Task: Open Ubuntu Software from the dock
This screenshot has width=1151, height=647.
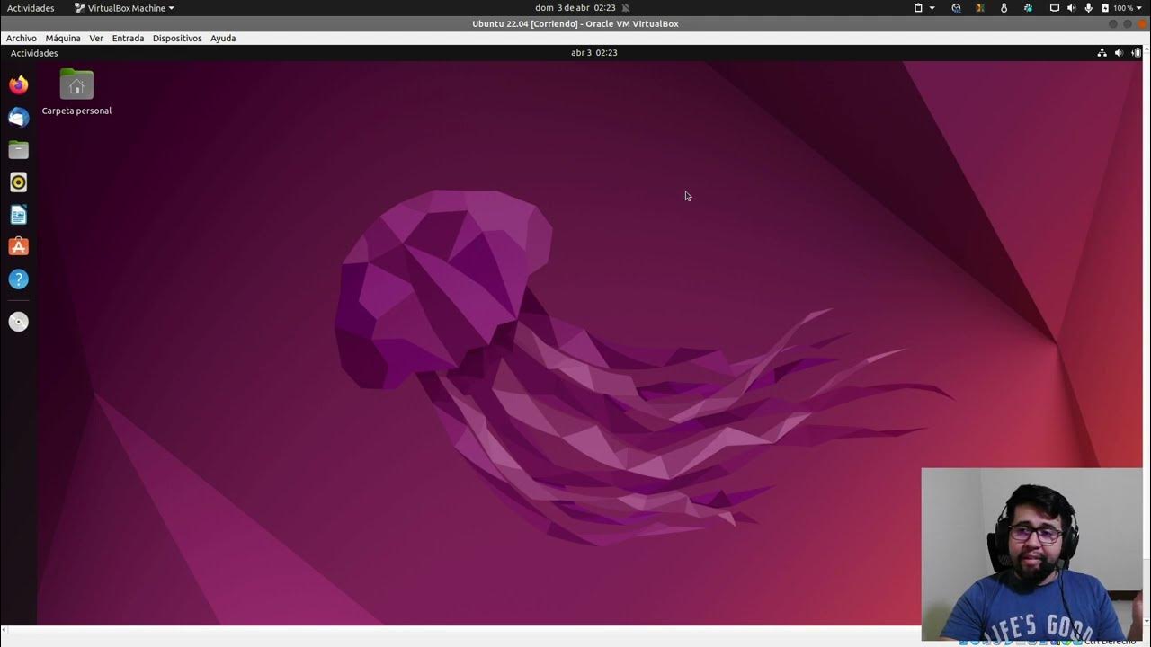Action: (19, 247)
